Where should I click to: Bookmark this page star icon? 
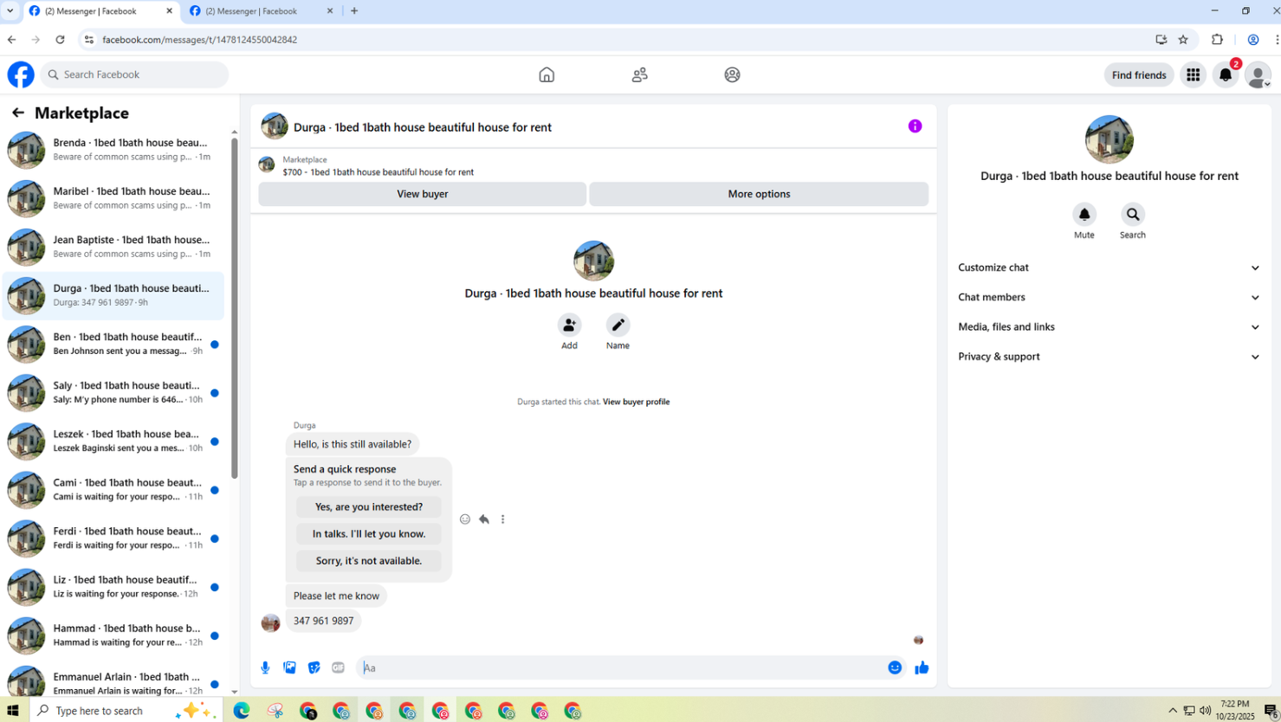tap(1183, 39)
